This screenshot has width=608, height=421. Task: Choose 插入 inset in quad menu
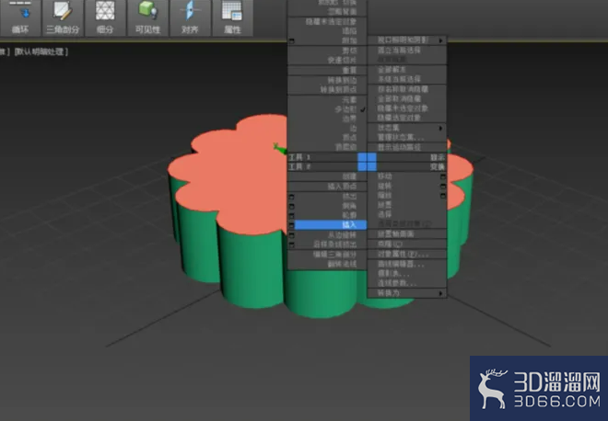tap(330, 225)
